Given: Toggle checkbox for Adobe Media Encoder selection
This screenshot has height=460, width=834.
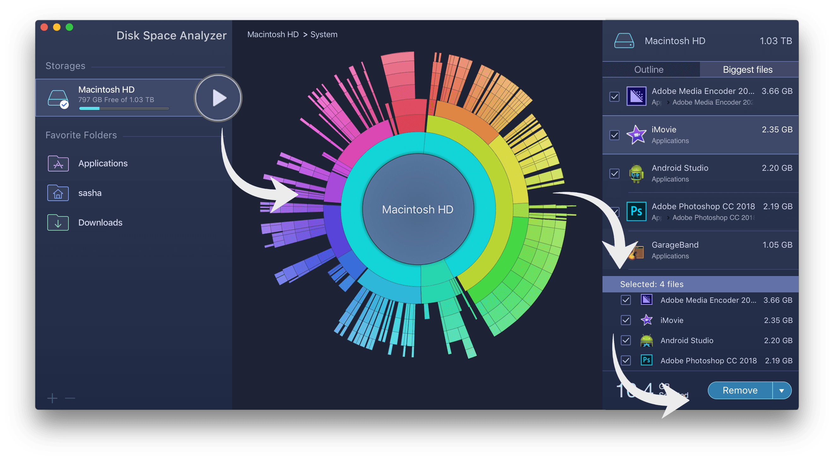Looking at the screenshot, I should tap(614, 95).
